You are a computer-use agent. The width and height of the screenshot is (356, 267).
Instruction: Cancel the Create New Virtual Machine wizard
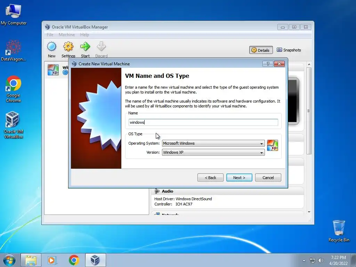(x=268, y=178)
